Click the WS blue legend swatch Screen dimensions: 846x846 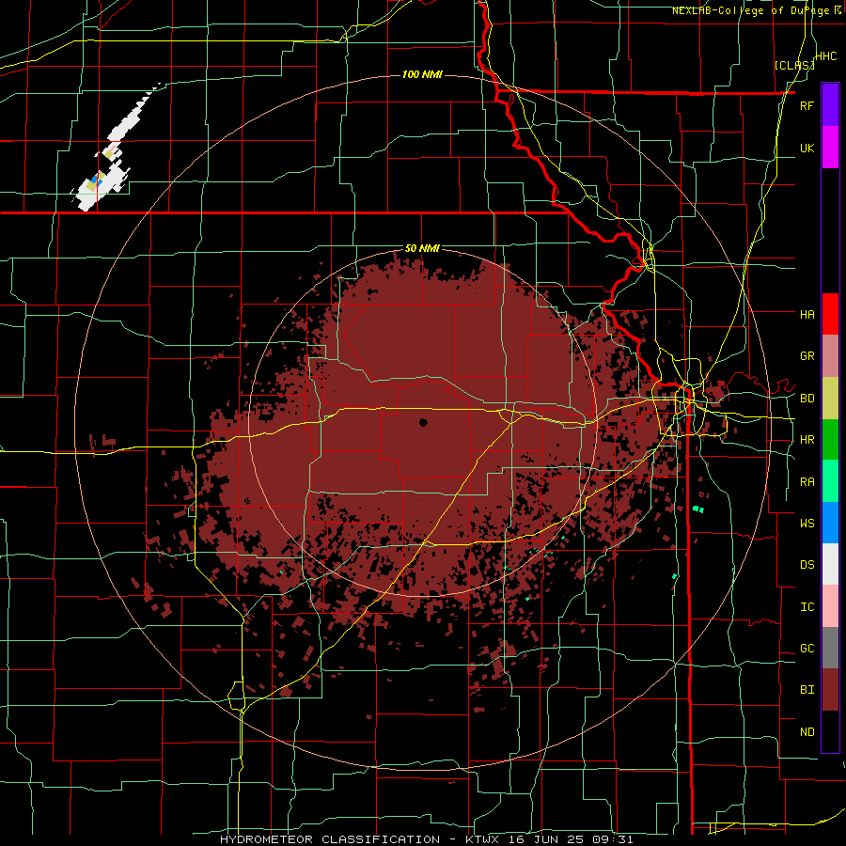830,523
